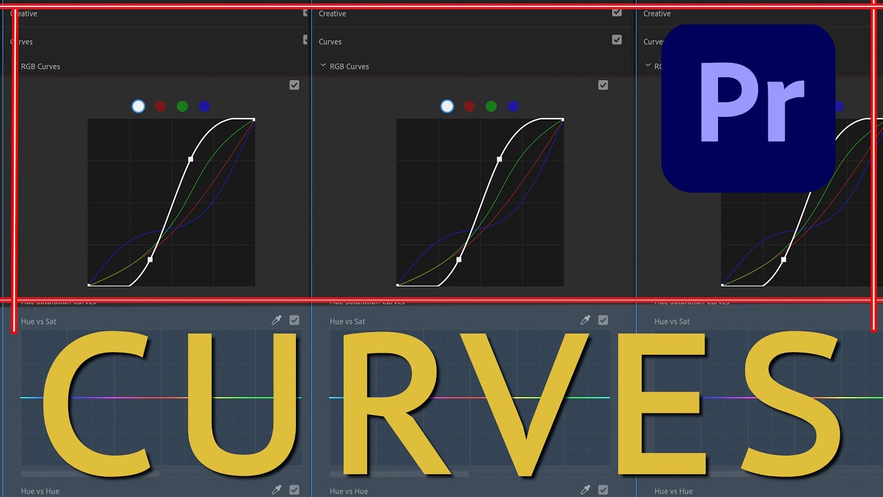Screen dimensions: 883x497
Task: Collapse the RGB Curves chevron in the right panel
Action: (x=648, y=66)
